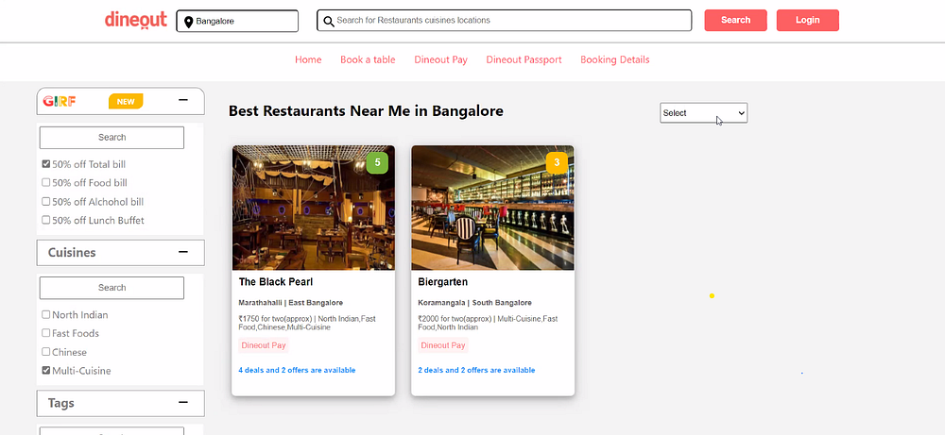Uncheck 50% off Total bill
Viewport: 945px width, 435px height.
(45, 163)
